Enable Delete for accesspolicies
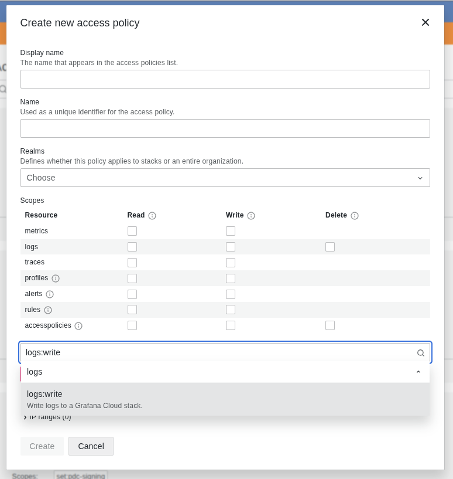Image resolution: width=453 pixels, height=479 pixels. tap(330, 325)
